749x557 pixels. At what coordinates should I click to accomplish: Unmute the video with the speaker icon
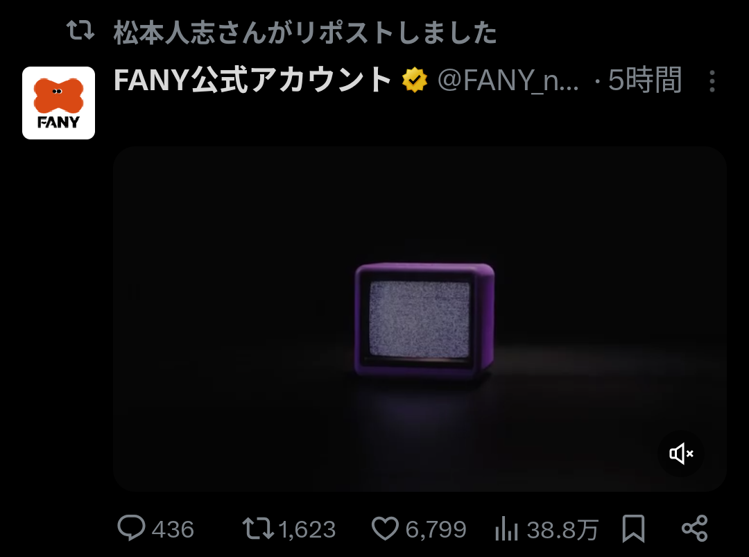681,454
